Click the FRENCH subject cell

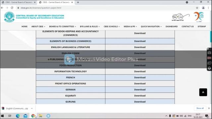coord(71,78)
